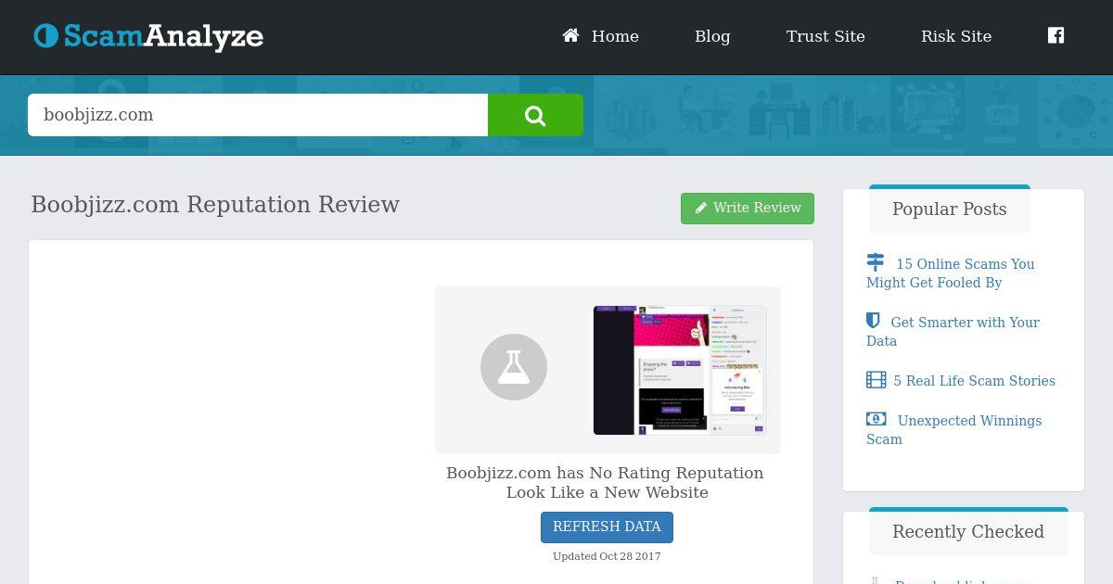Screen dimensions: 1113x584
Task: Click the green search magnifier button
Action: point(535,115)
